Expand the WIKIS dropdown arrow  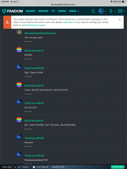coord(78,11)
